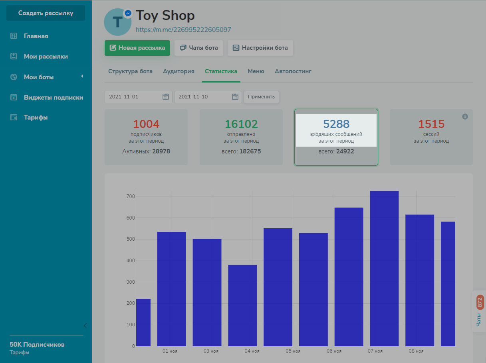Viewport: 486px width, 363px height.
Task: Click the Мои рассылки sidebar icon
Action: point(14,57)
